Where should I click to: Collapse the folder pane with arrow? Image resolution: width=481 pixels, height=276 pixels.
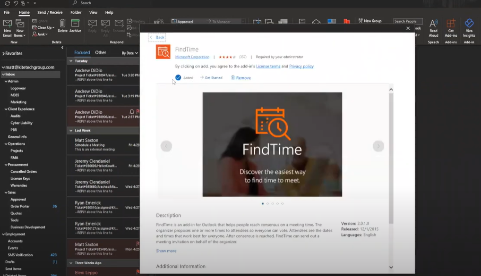62,48
